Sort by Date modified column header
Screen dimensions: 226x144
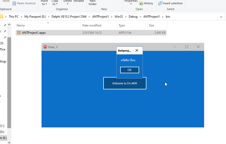(x=92, y=25)
